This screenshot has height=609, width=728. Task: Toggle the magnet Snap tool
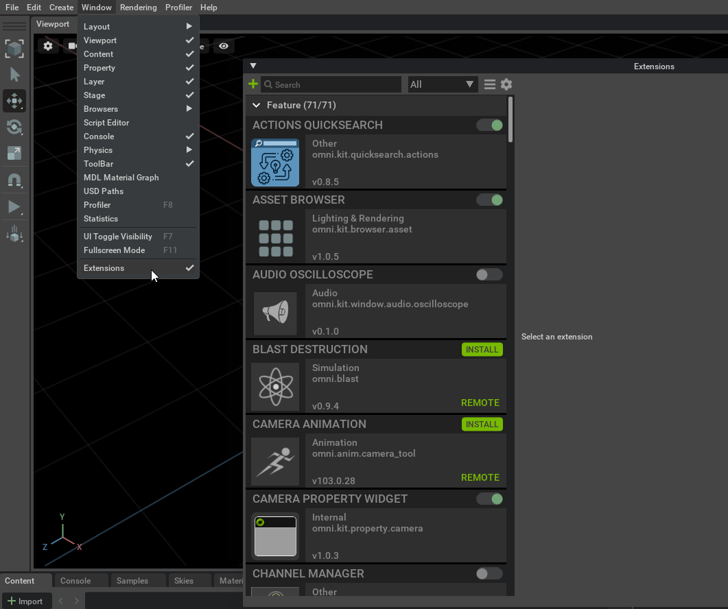point(14,180)
